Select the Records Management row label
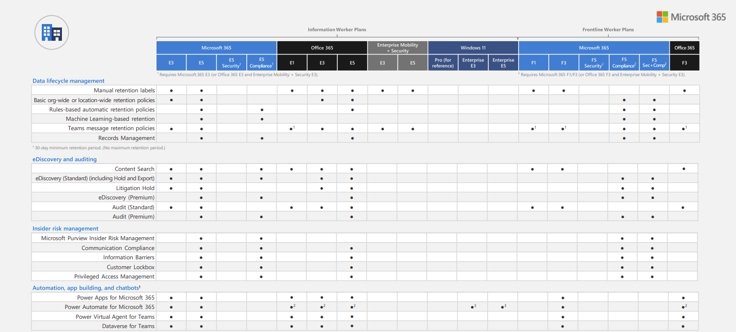 click(126, 138)
